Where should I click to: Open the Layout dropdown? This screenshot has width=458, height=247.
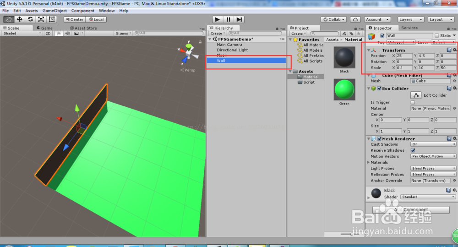[441, 19]
